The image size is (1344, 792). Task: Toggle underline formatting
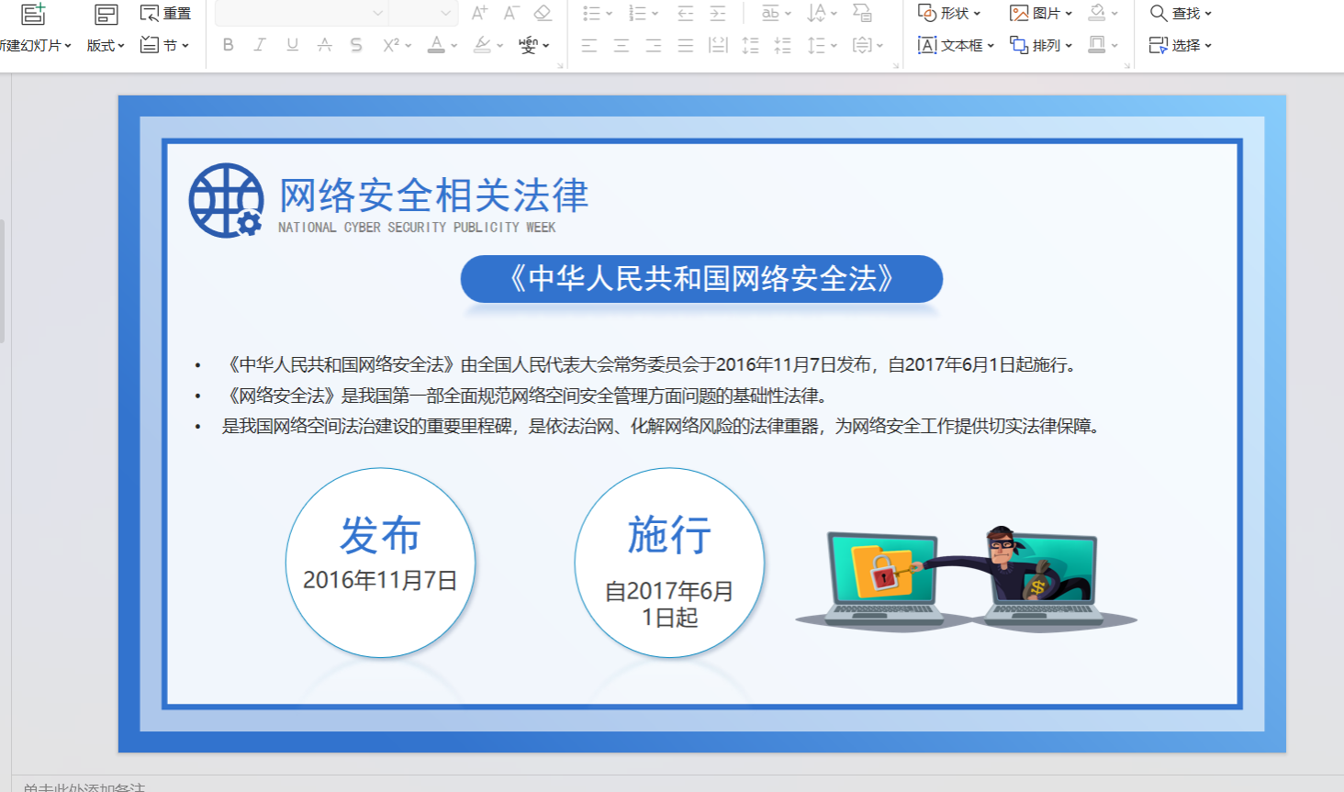(x=292, y=45)
